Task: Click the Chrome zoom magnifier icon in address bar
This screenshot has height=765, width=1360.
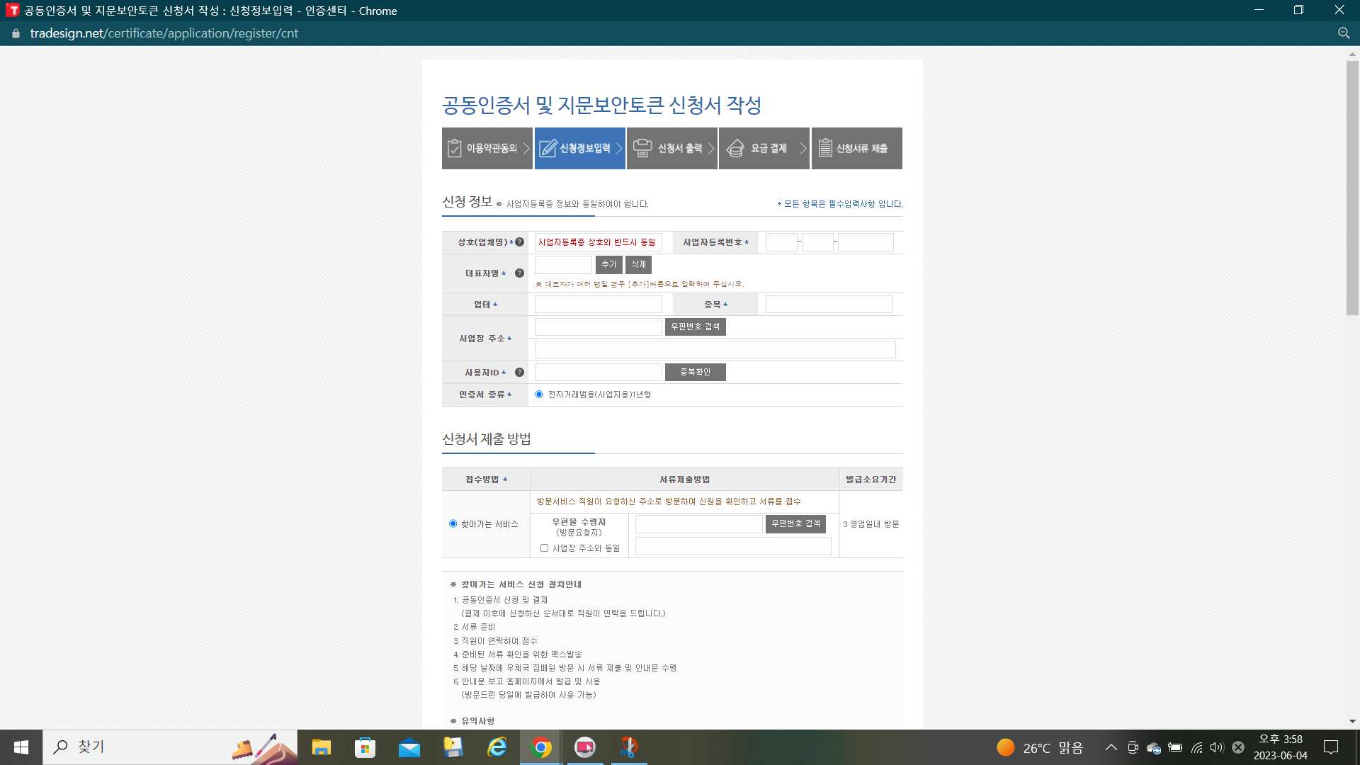Action: click(x=1343, y=33)
